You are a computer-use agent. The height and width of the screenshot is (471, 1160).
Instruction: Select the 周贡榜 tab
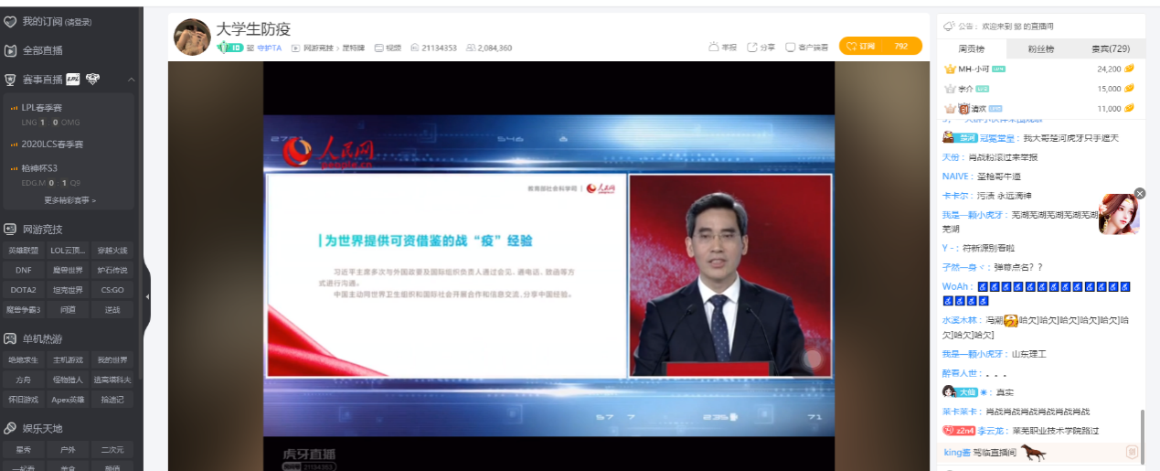970,48
